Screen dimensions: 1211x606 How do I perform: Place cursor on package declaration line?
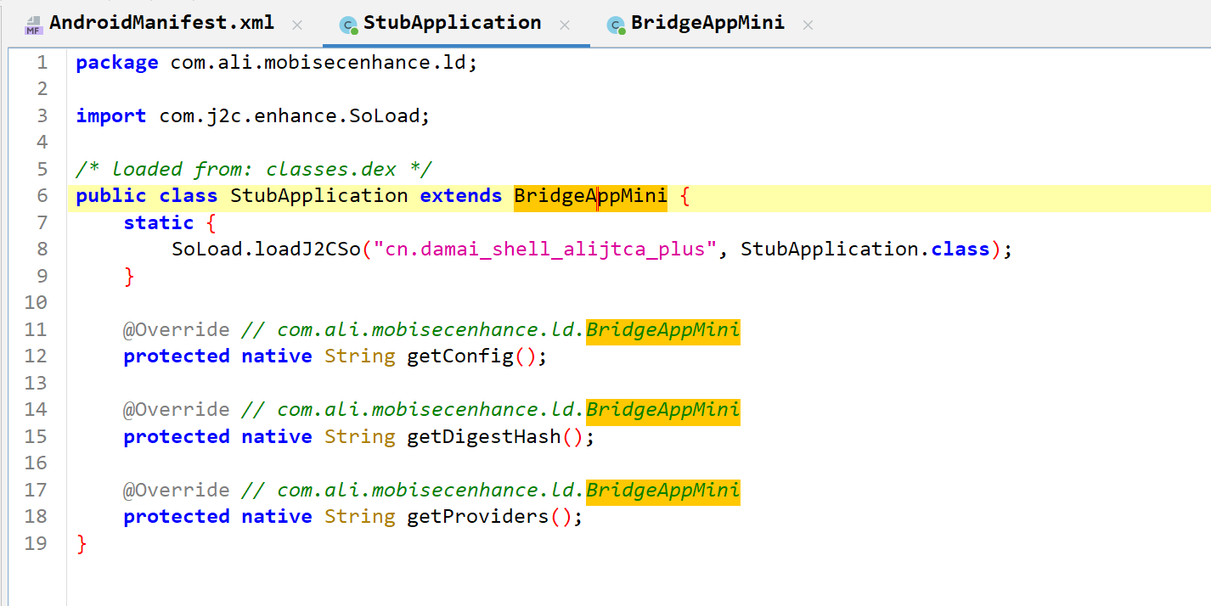pyautogui.click(x=323, y=63)
